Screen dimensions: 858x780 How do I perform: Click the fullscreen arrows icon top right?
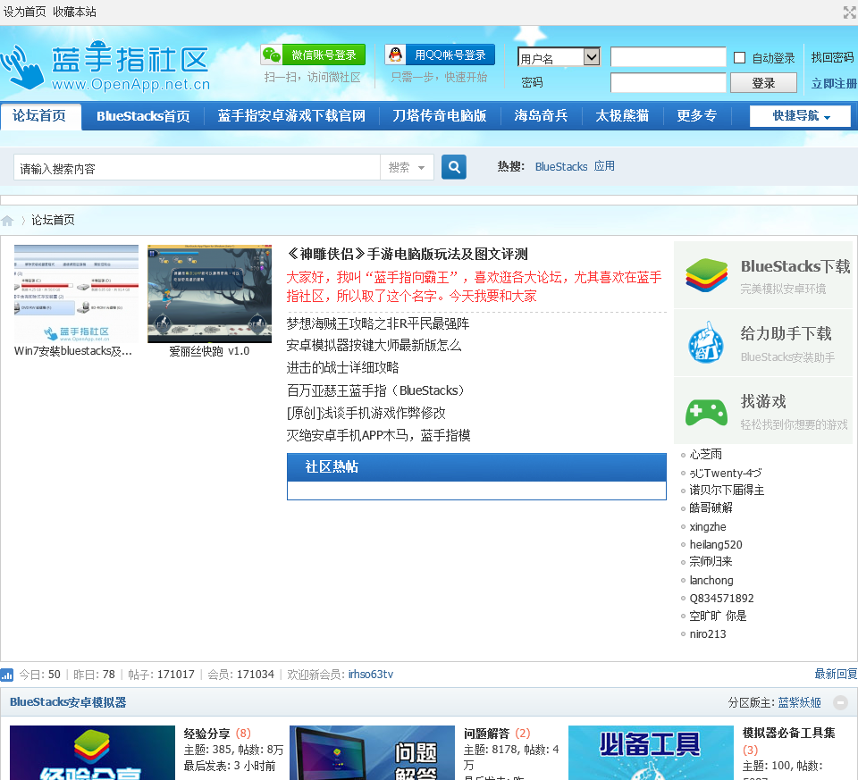point(850,12)
